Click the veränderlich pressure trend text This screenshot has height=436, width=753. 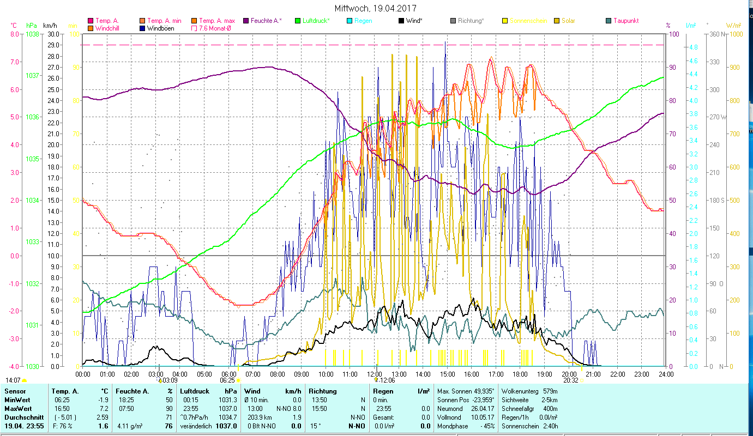coord(196,426)
